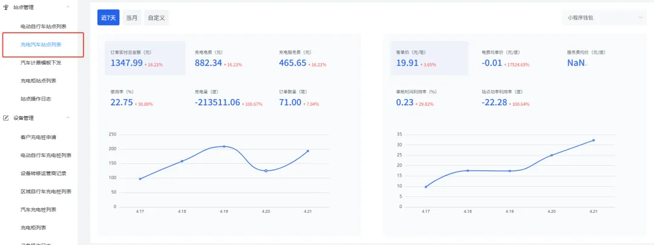Open the 小程序钱包 dropdown
Viewport: 654px width, 245px height.
tap(604, 18)
